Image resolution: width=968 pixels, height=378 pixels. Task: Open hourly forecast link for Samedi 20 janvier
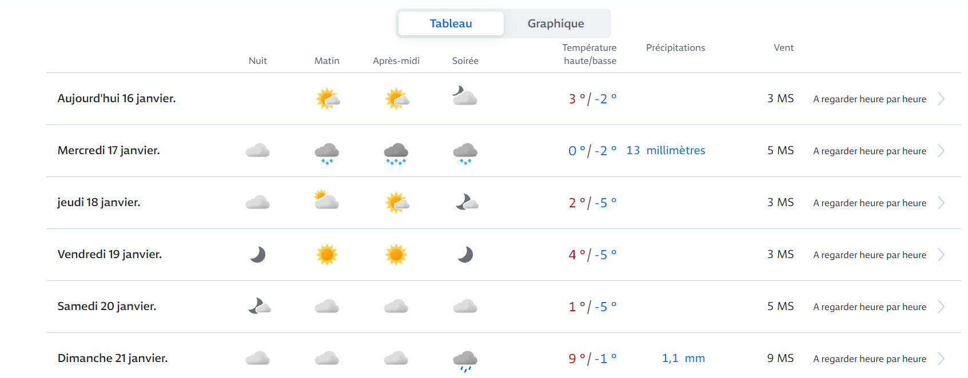pyautogui.click(x=869, y=307)
